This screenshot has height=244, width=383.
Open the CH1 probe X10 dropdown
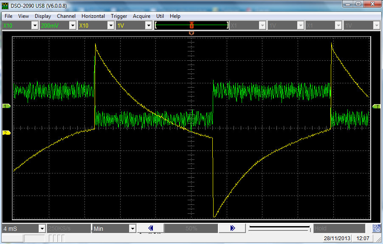[35, 26]
